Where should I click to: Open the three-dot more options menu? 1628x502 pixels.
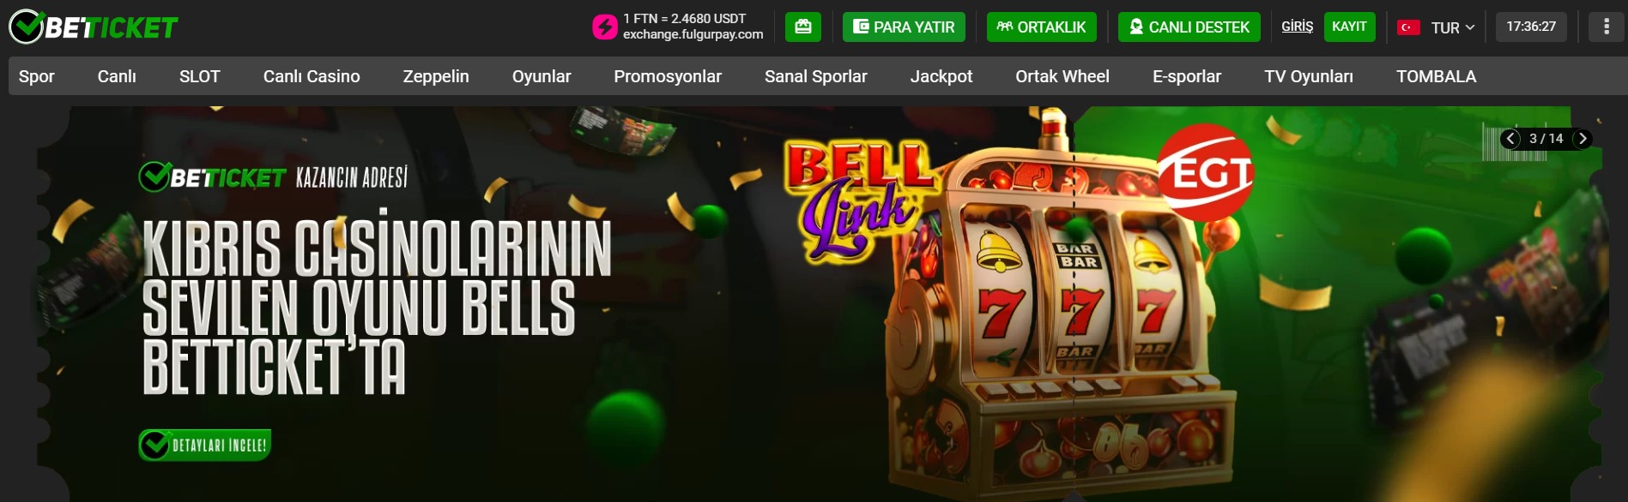point(1607,27)
